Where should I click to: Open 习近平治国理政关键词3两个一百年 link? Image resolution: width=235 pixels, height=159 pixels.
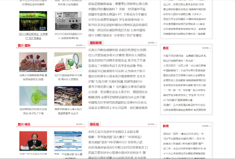click(x=184, y=139)
